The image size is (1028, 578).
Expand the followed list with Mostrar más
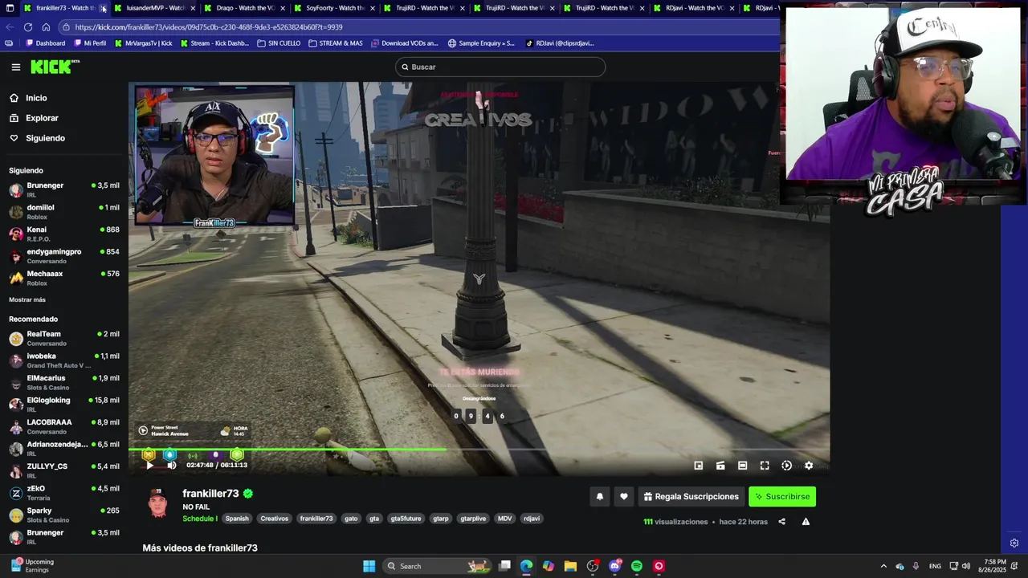[27, 299]
